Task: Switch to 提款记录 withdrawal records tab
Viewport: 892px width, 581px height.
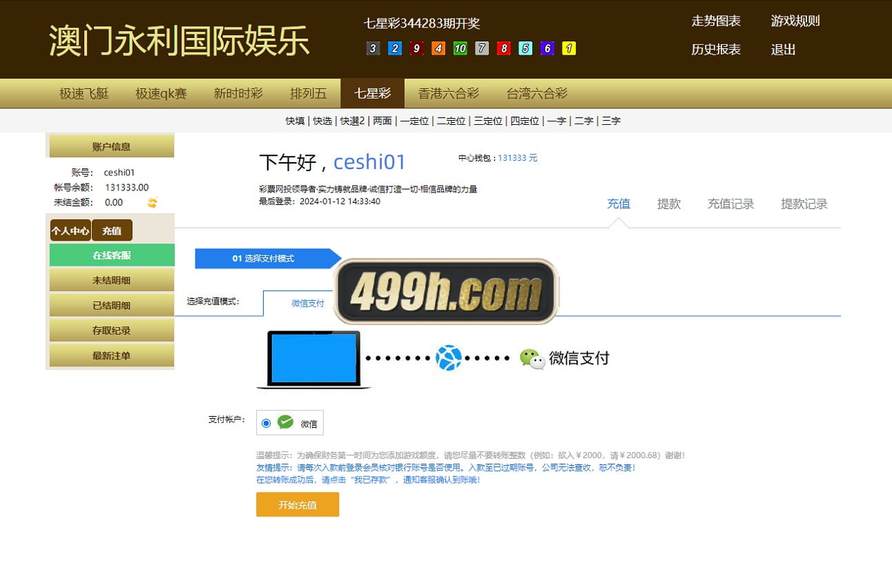Action: pos(804,204)
